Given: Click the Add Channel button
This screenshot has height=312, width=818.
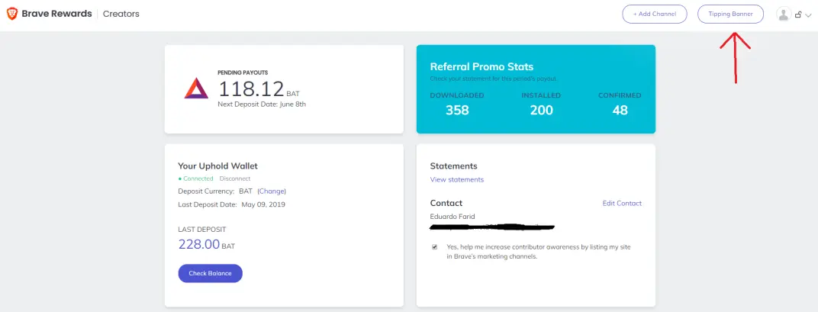Looking at the screenshot, I should click(655, 14).
